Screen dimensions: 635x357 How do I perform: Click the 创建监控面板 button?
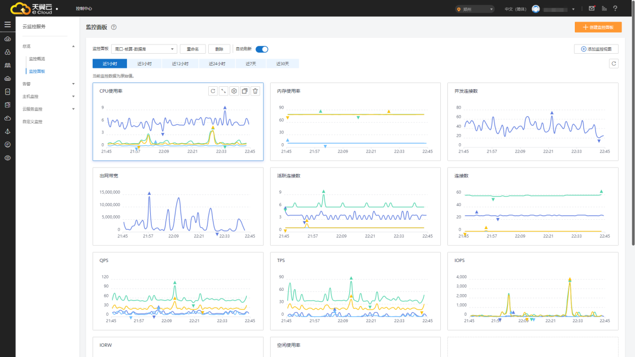(x=598, y=27)
